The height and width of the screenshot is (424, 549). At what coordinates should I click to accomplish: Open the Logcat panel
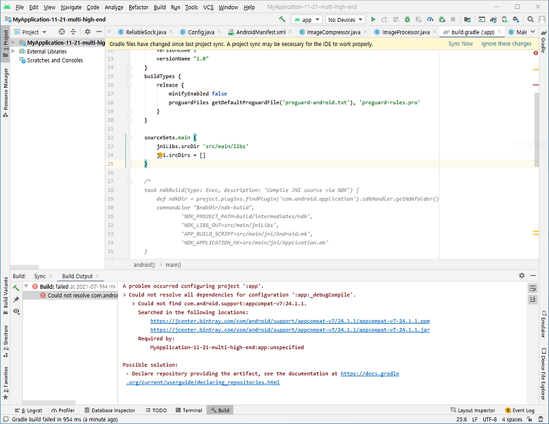click(32, 410)
